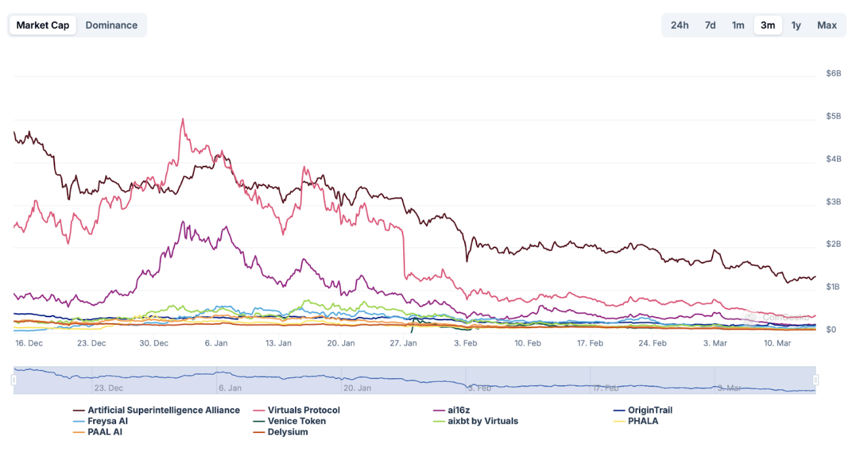
Task: Show the Max time range
Action: (x=827, y=25)
